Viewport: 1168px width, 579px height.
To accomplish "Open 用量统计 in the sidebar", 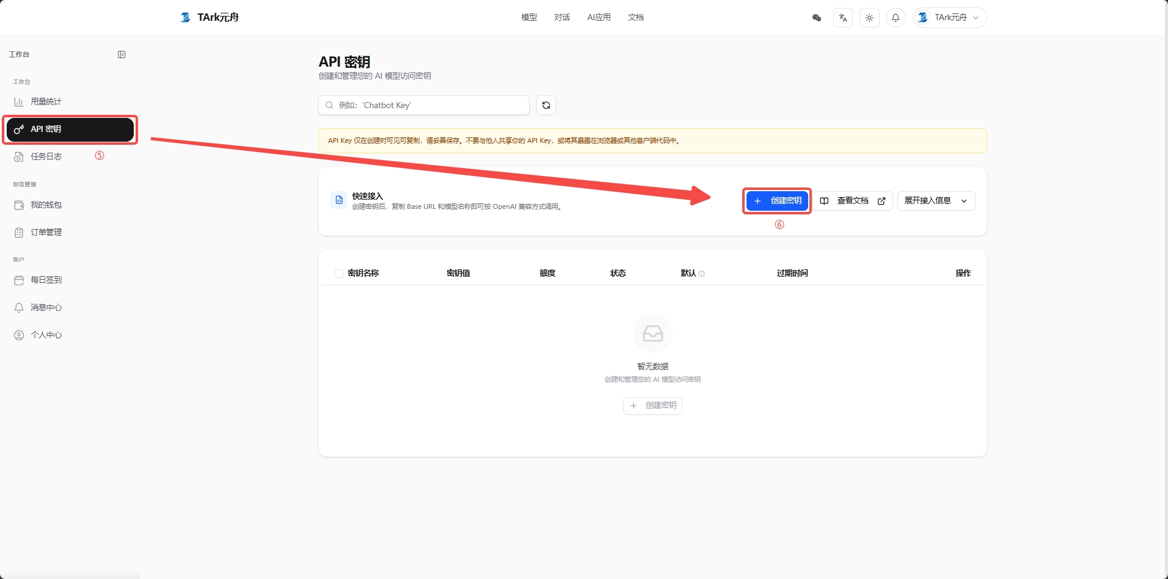I will (x=70, y=101).
